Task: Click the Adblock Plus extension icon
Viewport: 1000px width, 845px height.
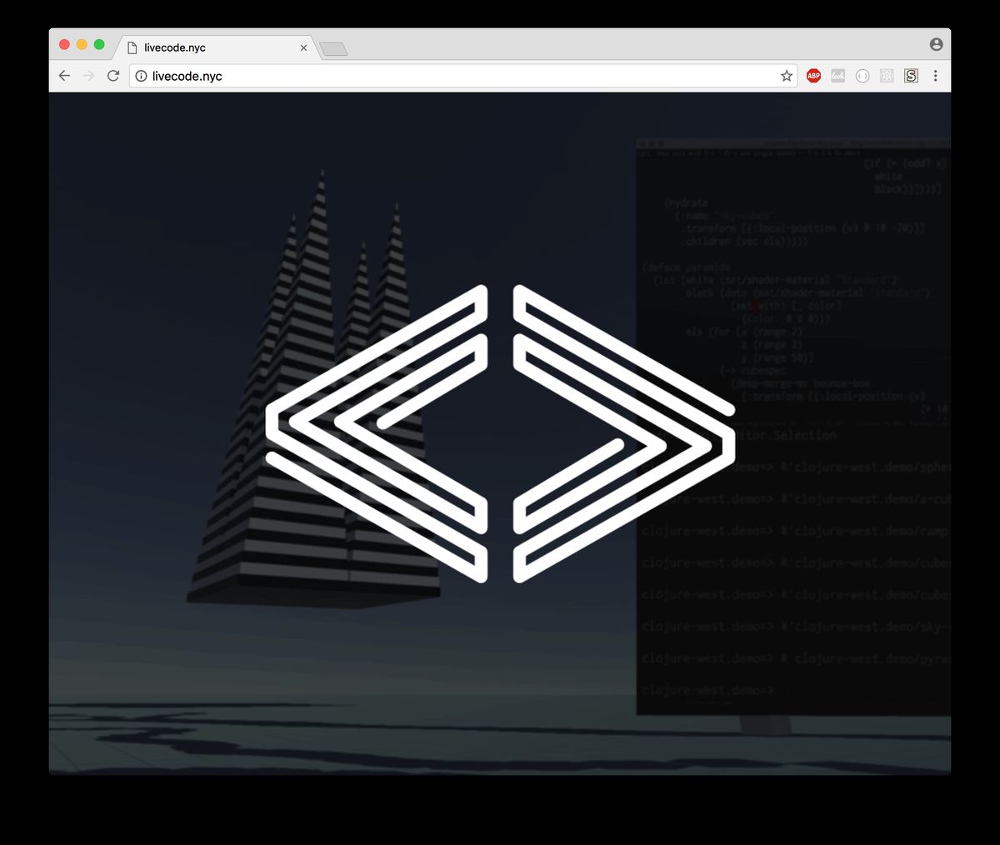Action: coord(813,76)
